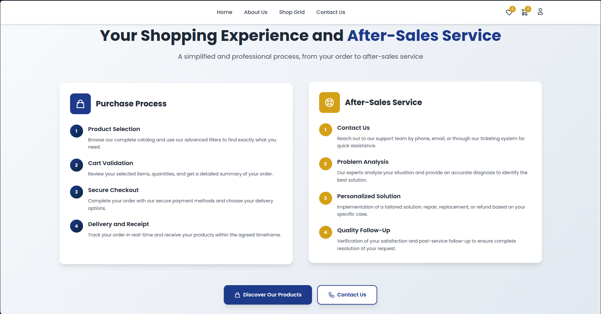
Task: Click the Problem Analysis heading
Action: pyautogui.click(x=363, y=162)
